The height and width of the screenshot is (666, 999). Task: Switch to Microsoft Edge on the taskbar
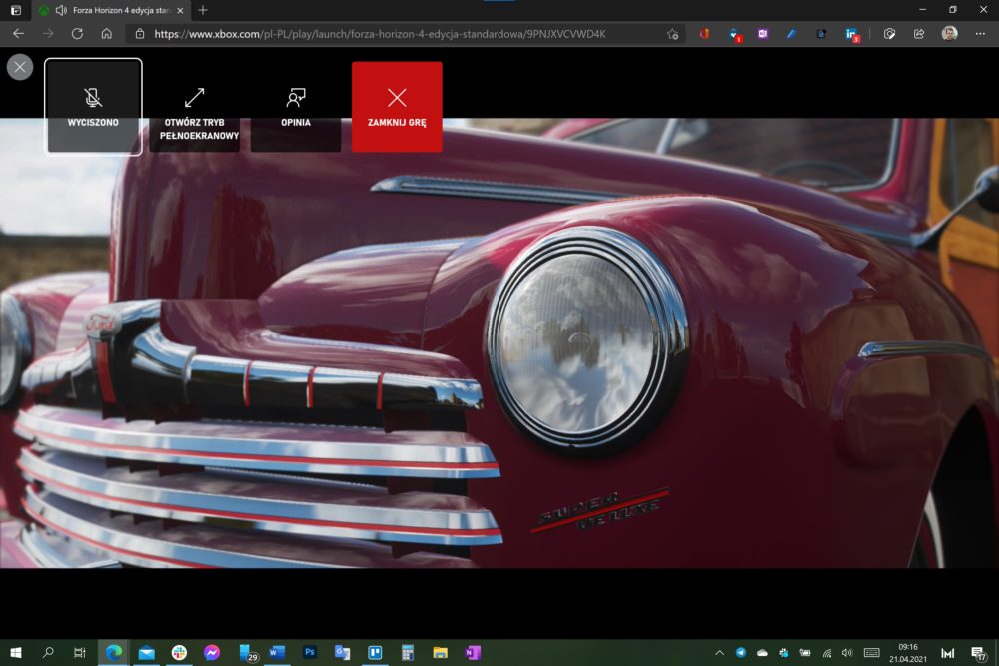tap(114, 653)
